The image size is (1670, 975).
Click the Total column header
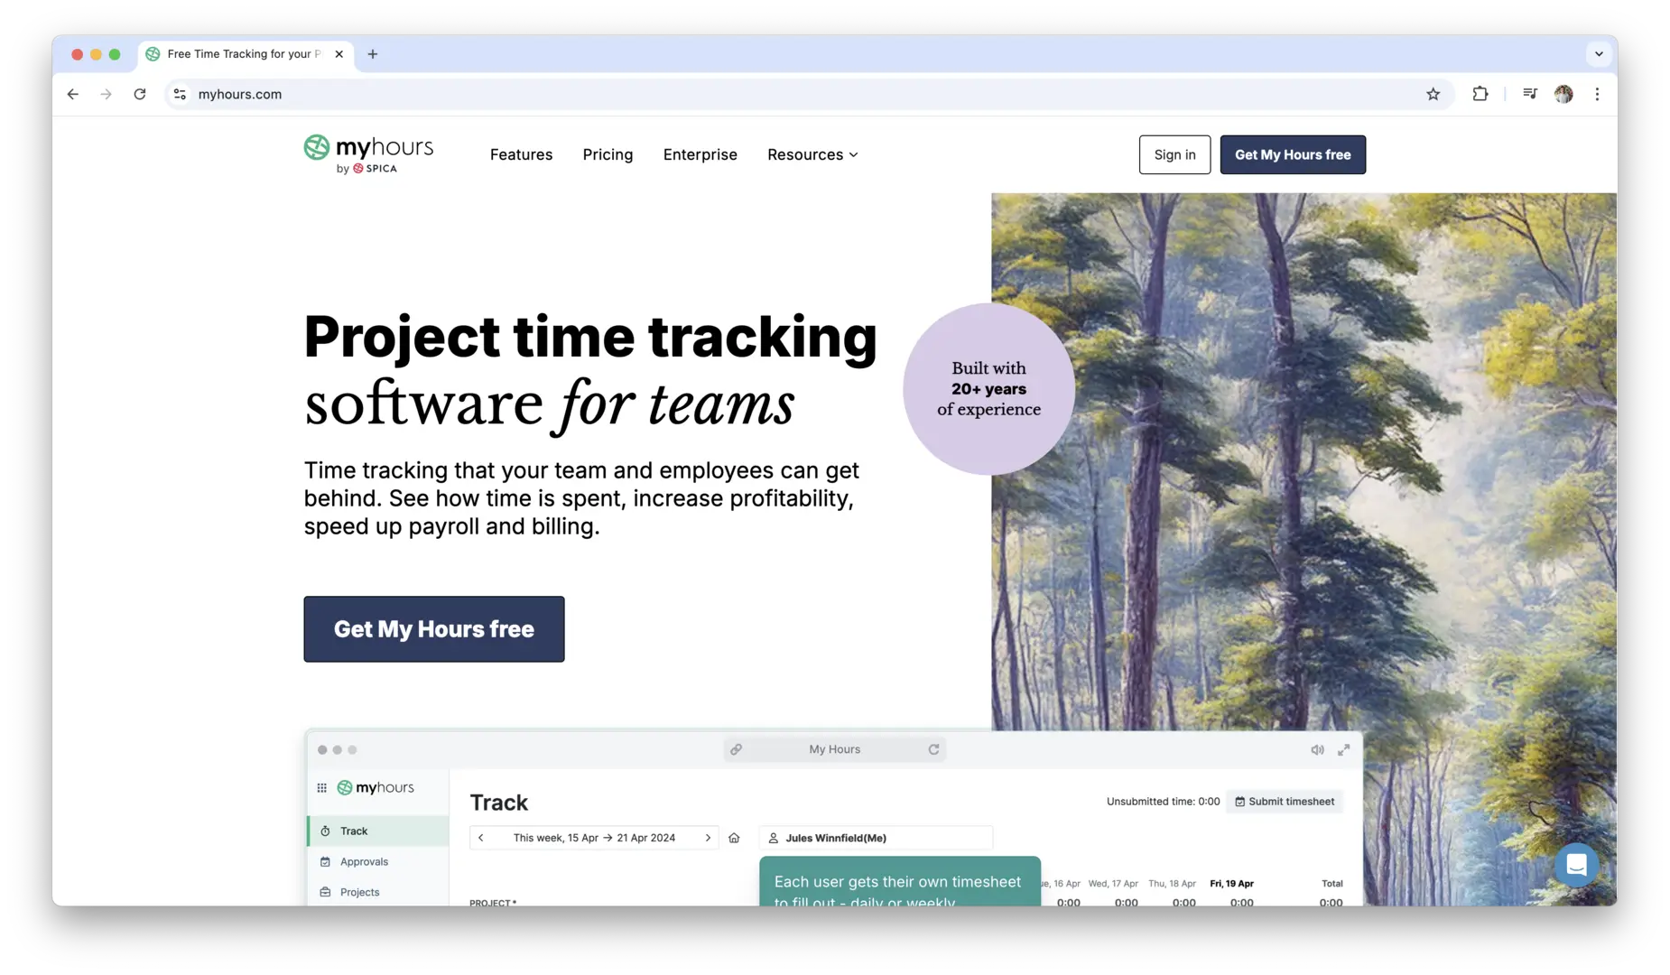(x=1332, y=884)
